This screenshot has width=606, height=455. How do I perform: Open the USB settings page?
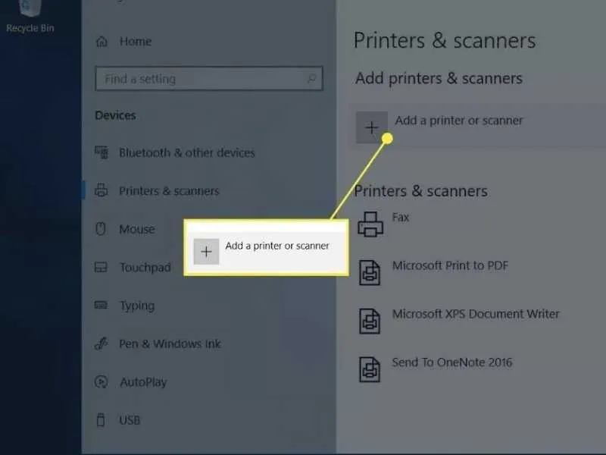(129, 420)
